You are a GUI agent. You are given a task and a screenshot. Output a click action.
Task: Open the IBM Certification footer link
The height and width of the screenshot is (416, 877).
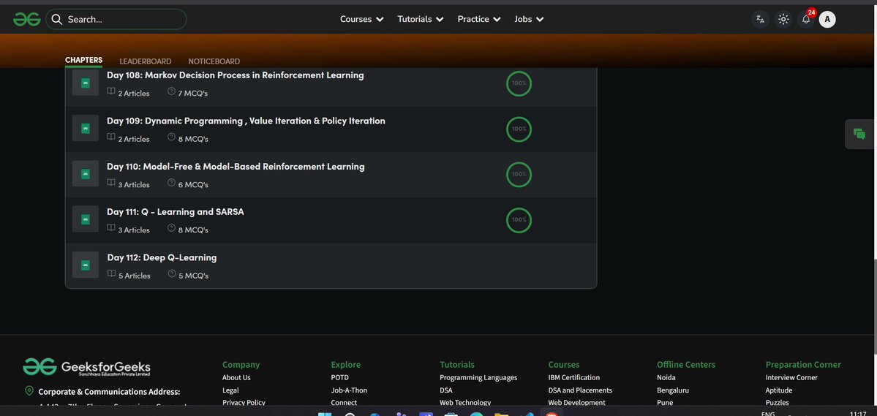point(574,377)
